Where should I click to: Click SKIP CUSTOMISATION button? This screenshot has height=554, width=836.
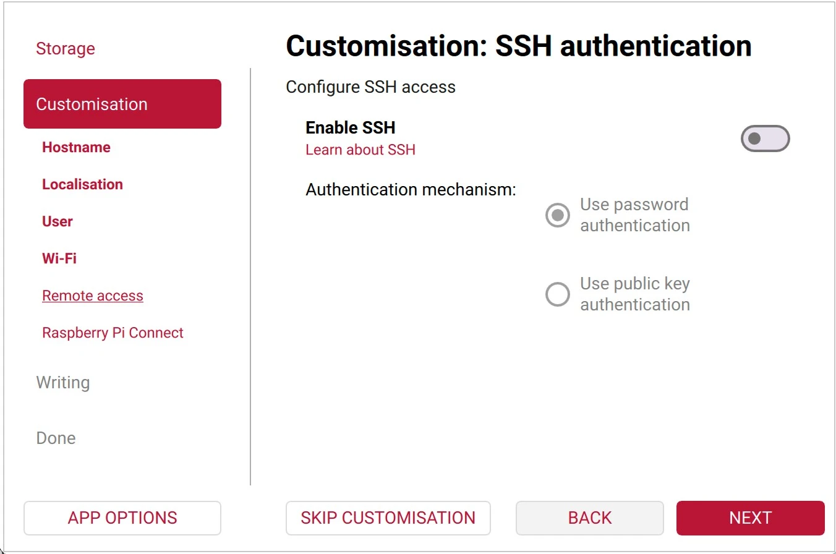tap(388, 518)
